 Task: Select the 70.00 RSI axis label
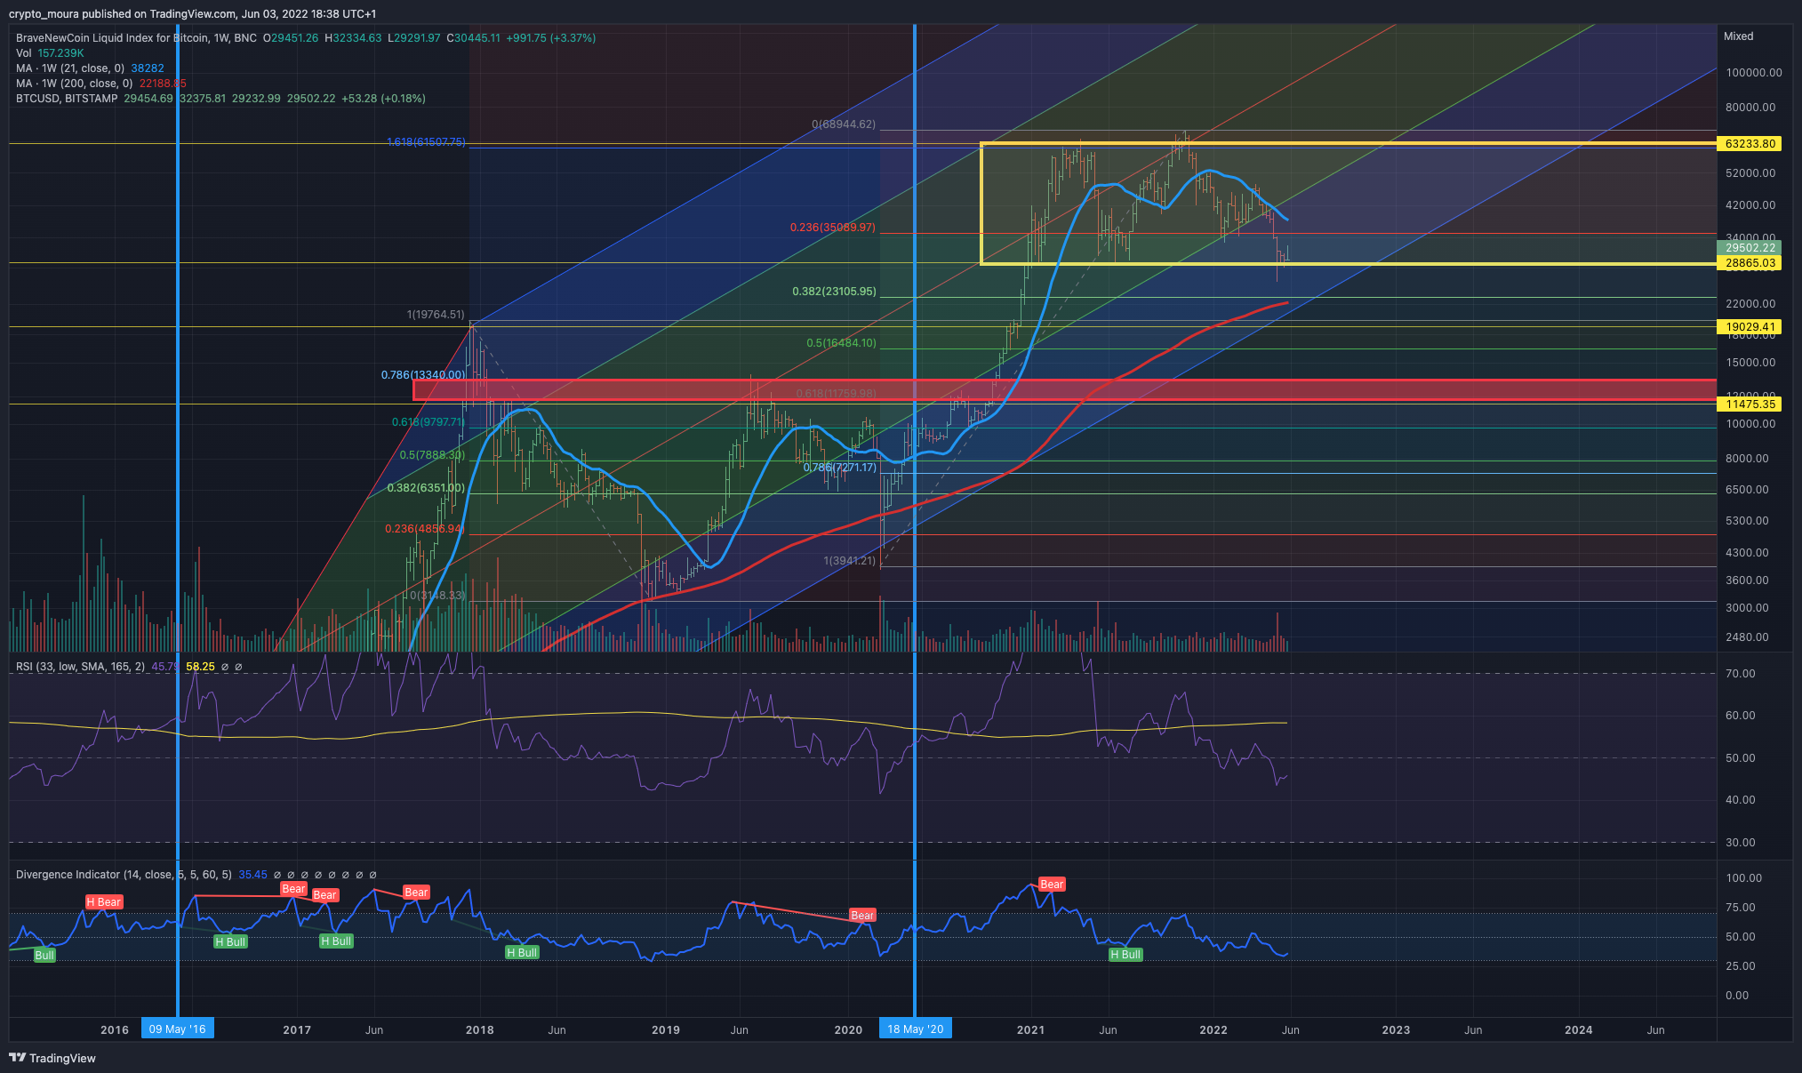click(1741, 674)
